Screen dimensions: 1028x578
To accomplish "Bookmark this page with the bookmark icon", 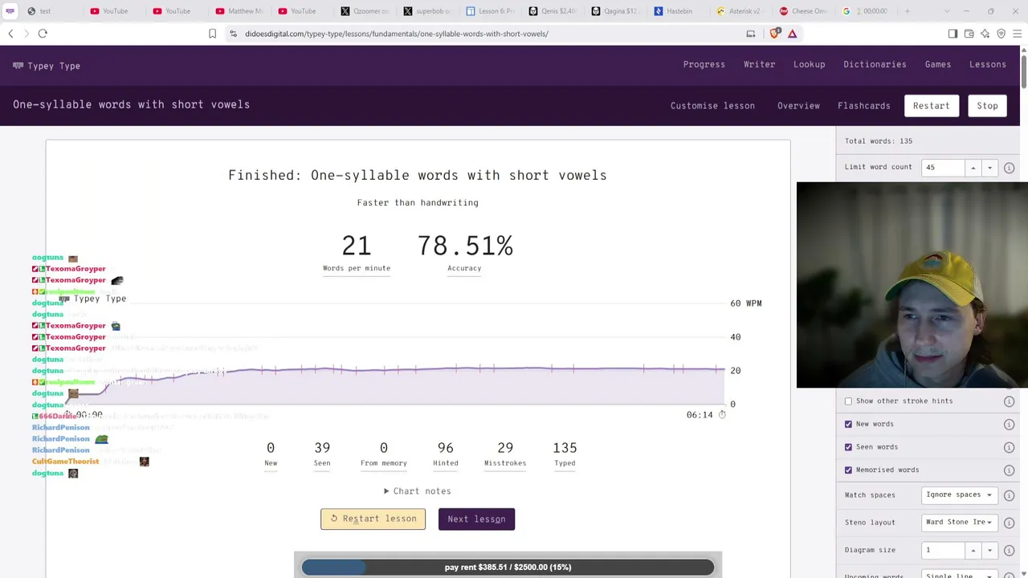I will pyautogui.click(x=212, y=34).
